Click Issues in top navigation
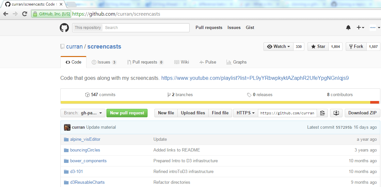Viewport: 381px width, 187px height. [234, 28]
